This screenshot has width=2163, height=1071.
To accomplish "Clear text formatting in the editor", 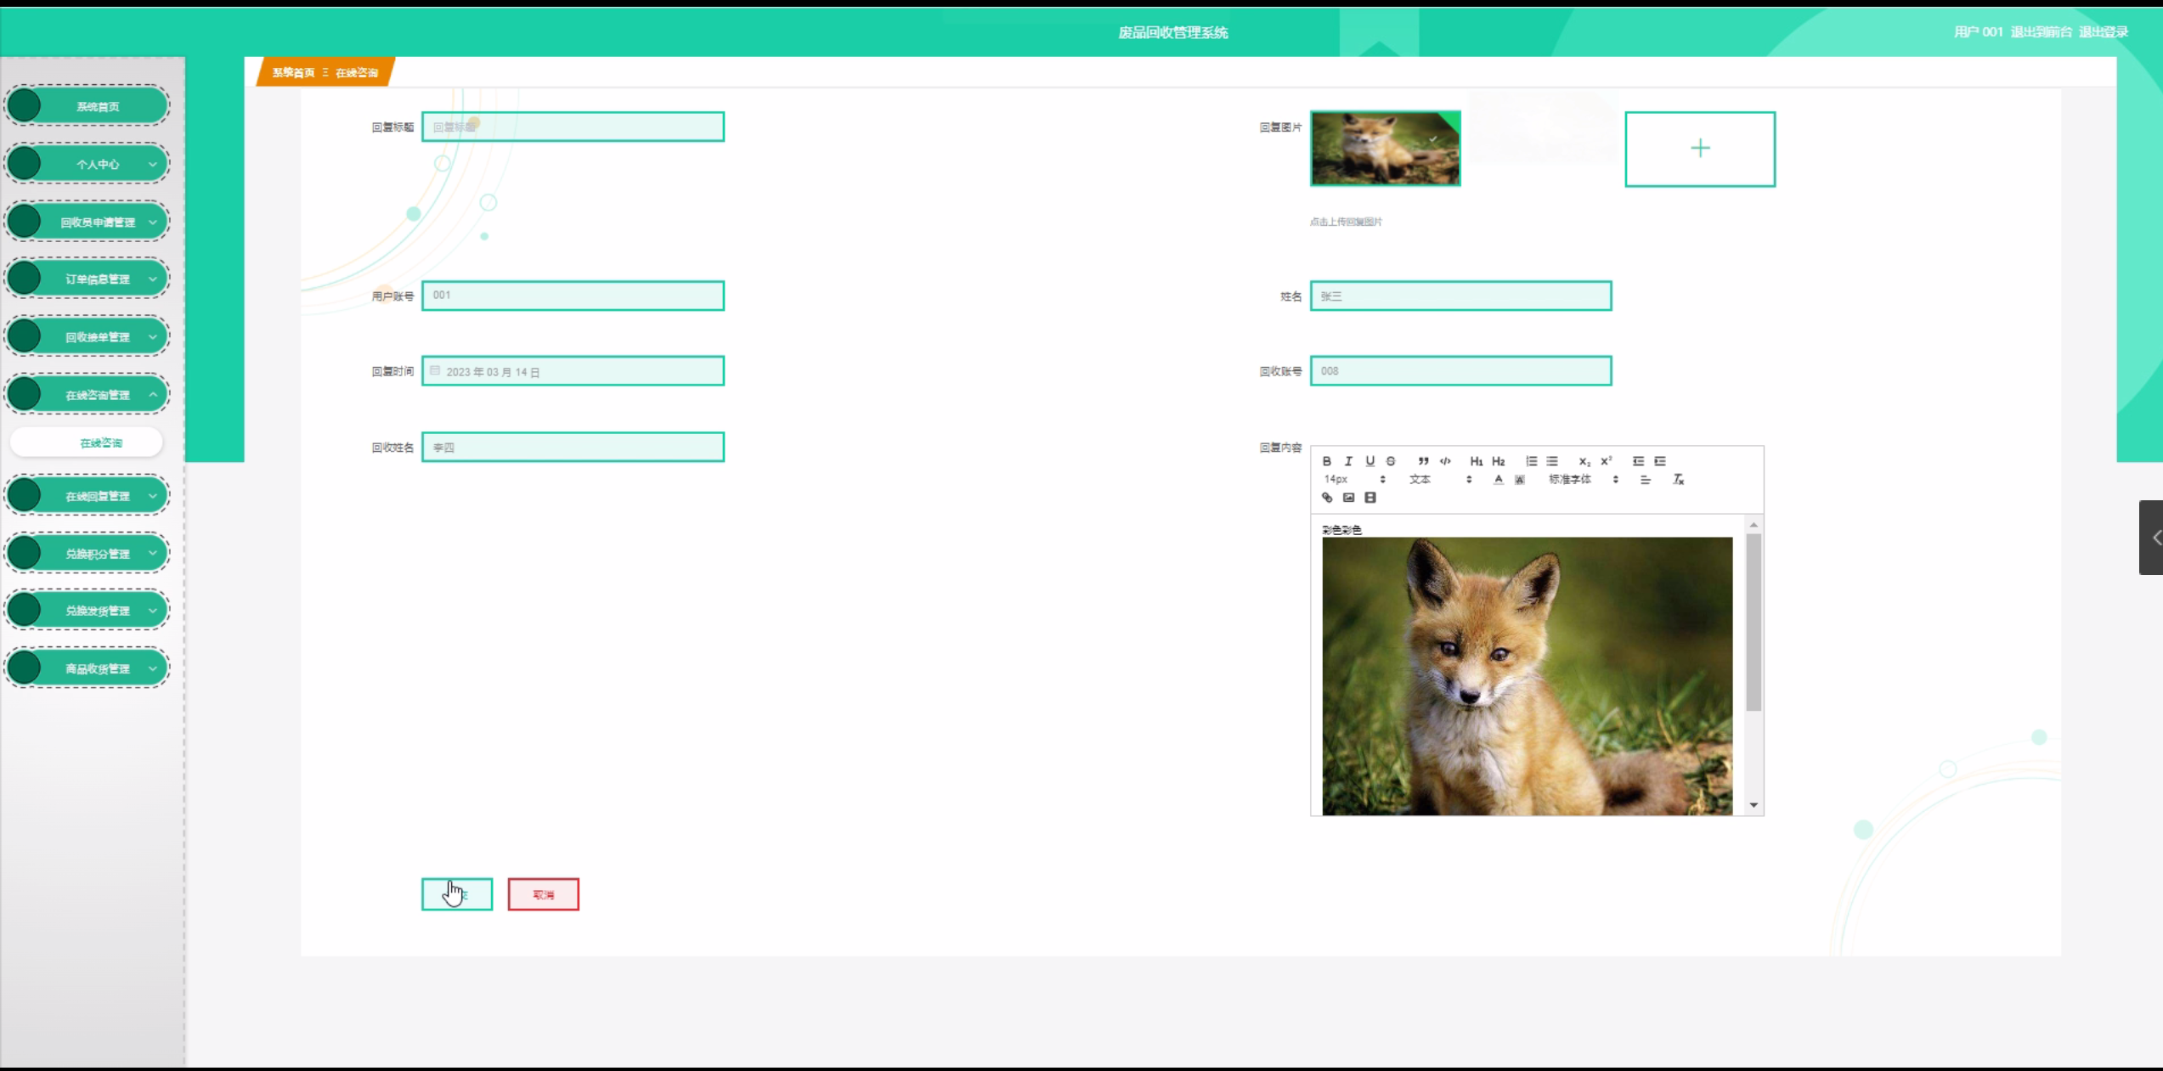I will [x=1678, y=480].
